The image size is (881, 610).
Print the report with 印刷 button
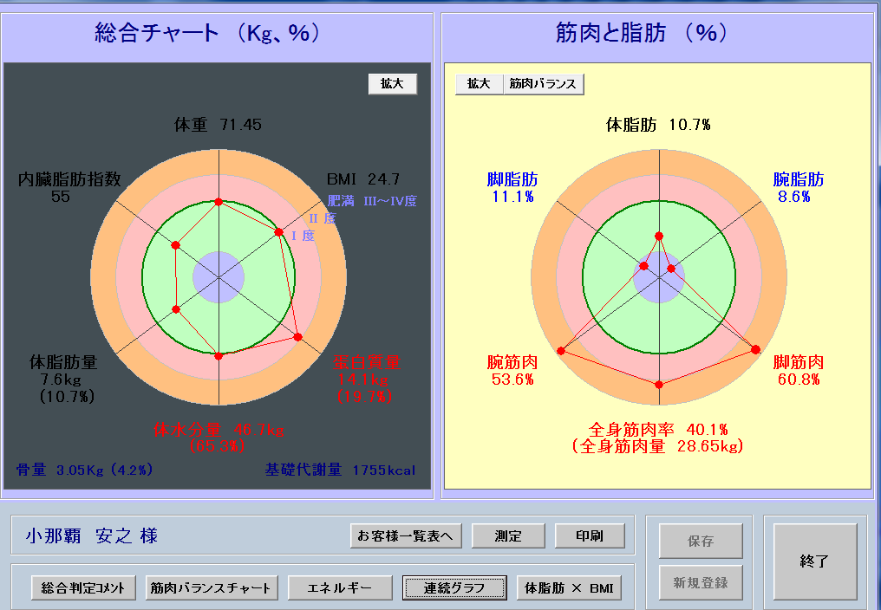click(590, 535)
